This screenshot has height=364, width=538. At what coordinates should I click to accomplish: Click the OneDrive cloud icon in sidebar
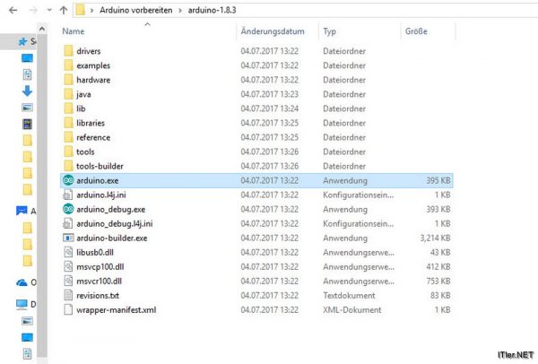22,282
